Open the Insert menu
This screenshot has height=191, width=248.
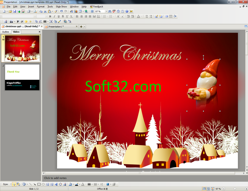point(31,6)
